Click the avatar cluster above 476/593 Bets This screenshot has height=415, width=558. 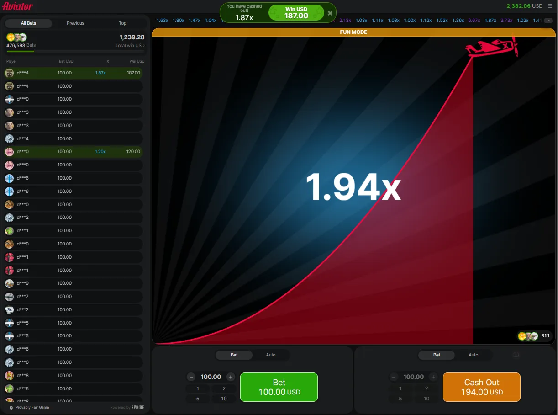click(x=16, y=37)
